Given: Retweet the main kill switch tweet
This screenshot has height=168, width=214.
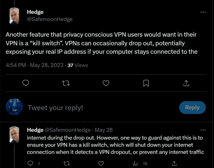Looking at the screenshot, I should pos(66,83).
